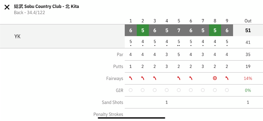The image size is (263, 121).
Task: Toggle the GIR circle for hole 9
Action: 227,90
